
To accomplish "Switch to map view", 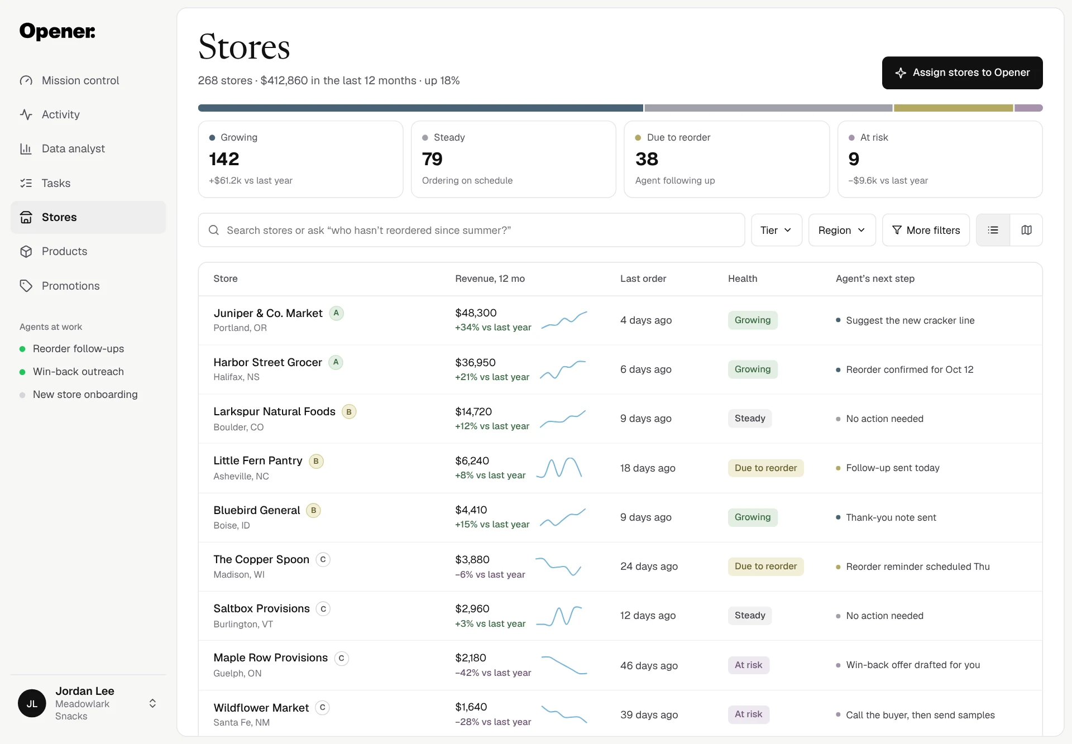I will coord(1026,230).
